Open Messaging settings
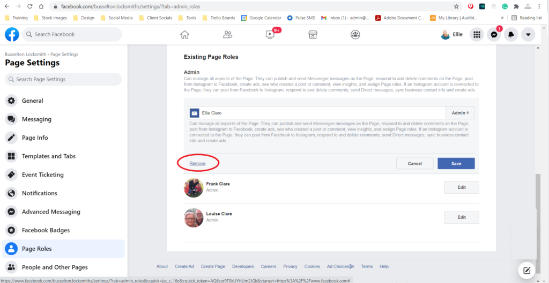 63,119
